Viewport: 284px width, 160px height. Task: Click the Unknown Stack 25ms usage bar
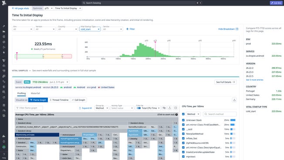coord(233,120)
